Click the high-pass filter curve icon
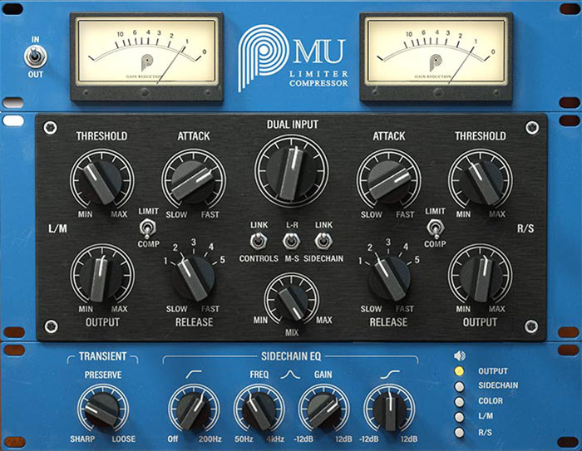This screenshot has width=582, height=451. click(x=194, y=375)
